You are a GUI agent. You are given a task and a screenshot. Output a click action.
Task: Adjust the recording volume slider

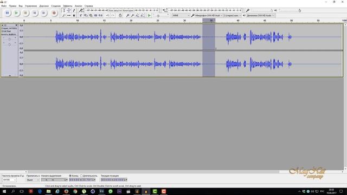pos(262,10)
